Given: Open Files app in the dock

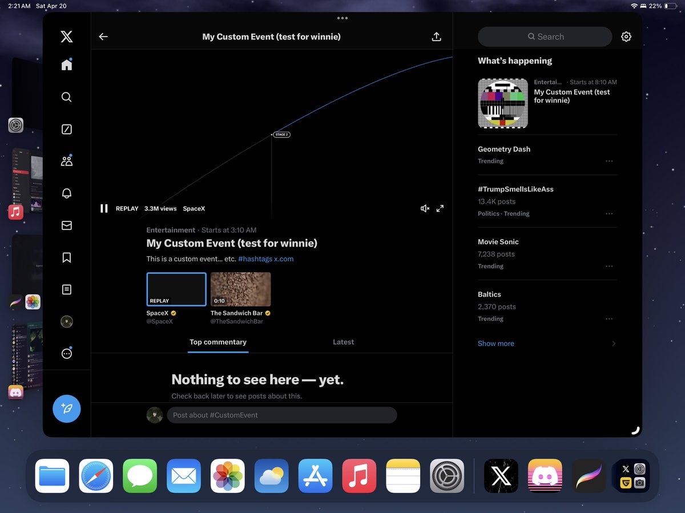Looking at the screenshot, I should coord(52,476).
